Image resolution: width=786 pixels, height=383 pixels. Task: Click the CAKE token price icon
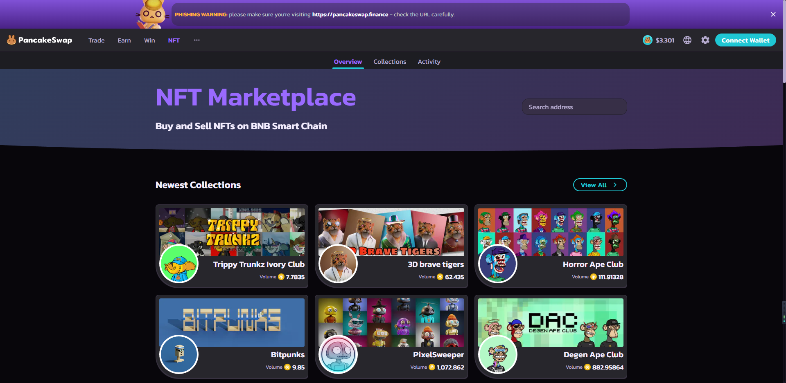647,40
